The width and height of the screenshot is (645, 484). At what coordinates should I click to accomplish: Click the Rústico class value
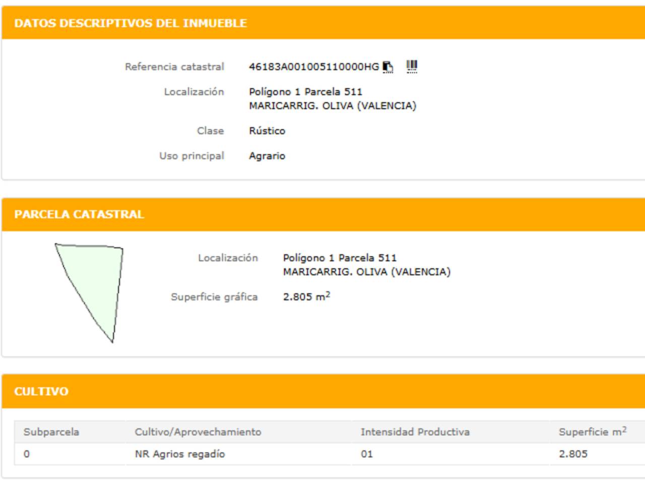267,131
